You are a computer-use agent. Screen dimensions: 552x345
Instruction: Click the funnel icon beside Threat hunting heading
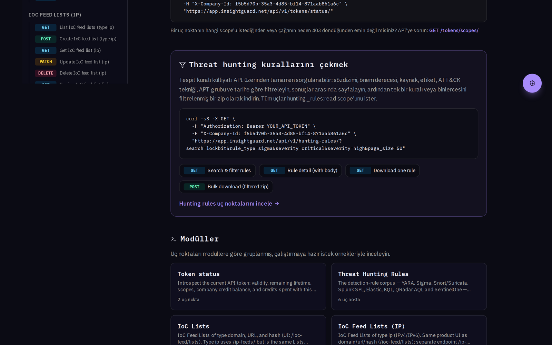pos(183,65)
